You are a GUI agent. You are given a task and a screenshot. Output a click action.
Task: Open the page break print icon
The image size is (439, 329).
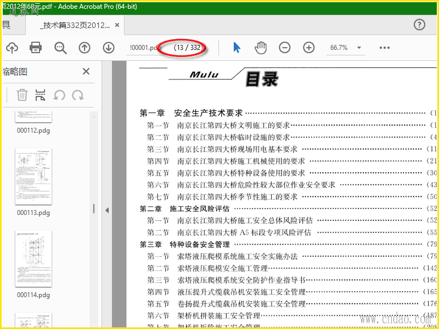tap(41, 95)
